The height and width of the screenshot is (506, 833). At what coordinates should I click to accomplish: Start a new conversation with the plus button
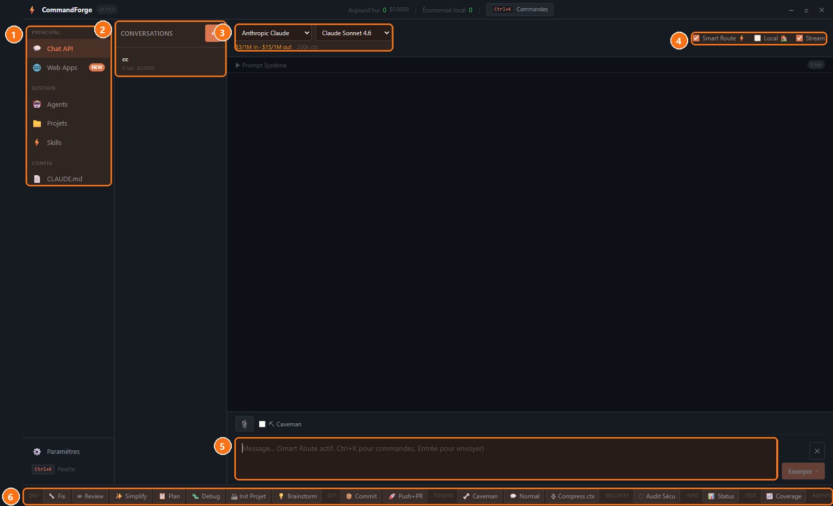(212, 33)
